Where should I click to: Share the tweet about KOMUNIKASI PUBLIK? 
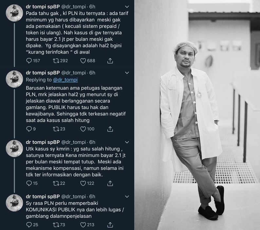coord(110,225)
